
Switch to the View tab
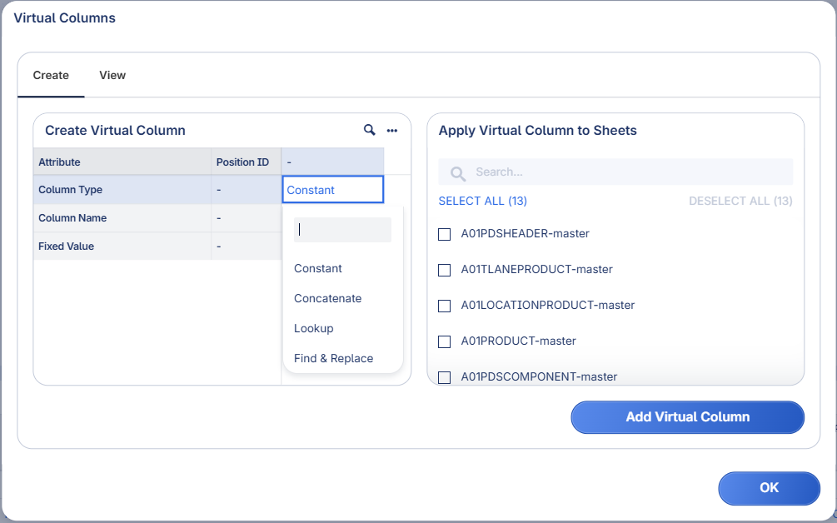tap(112, 75)
